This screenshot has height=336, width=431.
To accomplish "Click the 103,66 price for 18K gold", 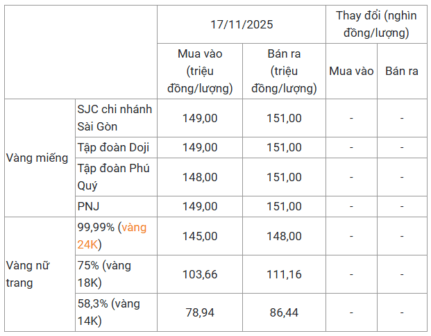I will click(200, 274).
